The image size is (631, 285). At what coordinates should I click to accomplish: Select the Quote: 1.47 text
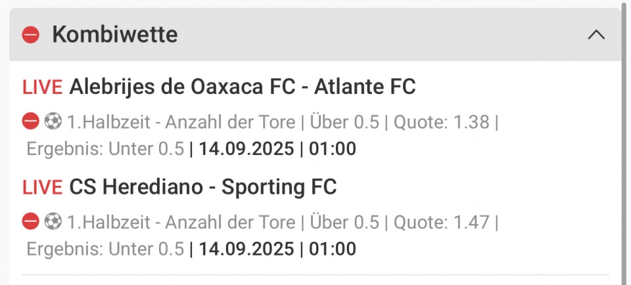point(441,222)
